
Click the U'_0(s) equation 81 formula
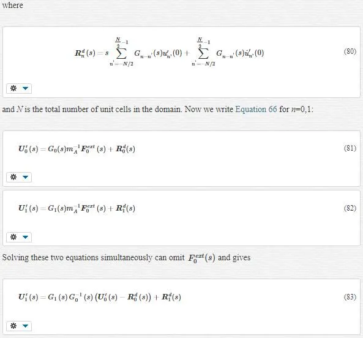pyautogui.click(x=77, y=149)
